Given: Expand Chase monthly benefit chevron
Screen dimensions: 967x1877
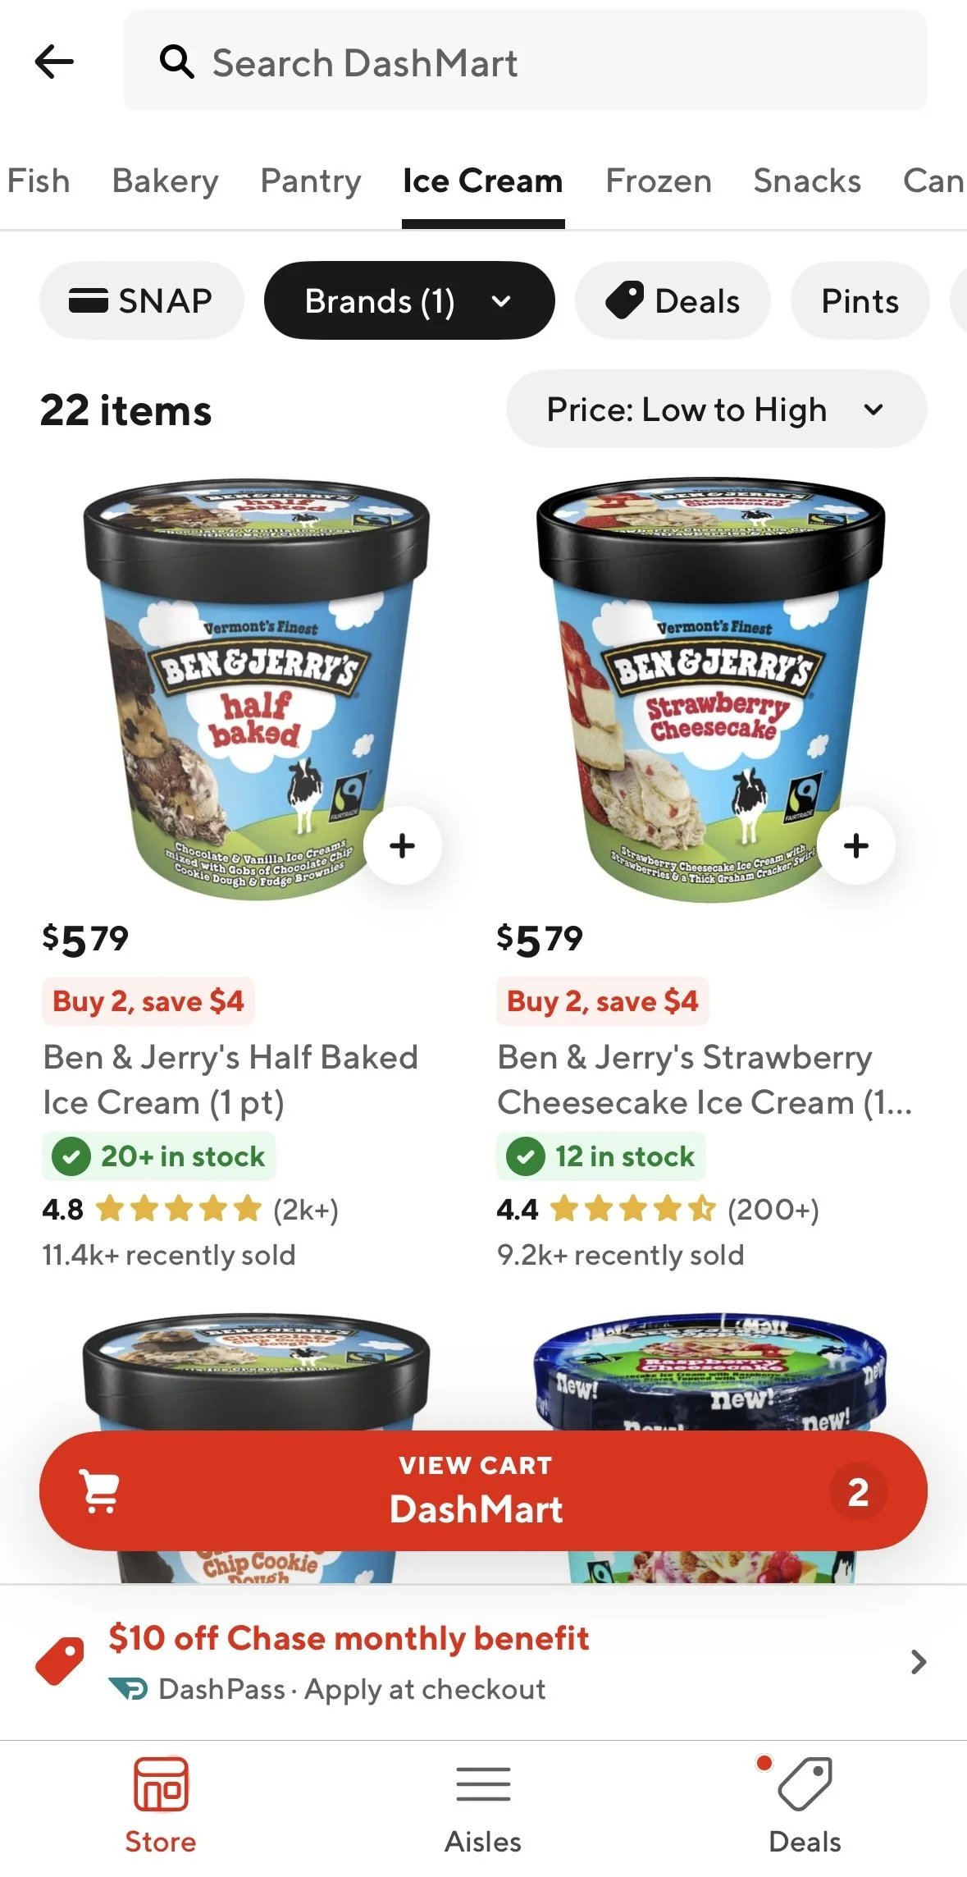Looking at the screenshot, I should click(x=919, y=1662).
